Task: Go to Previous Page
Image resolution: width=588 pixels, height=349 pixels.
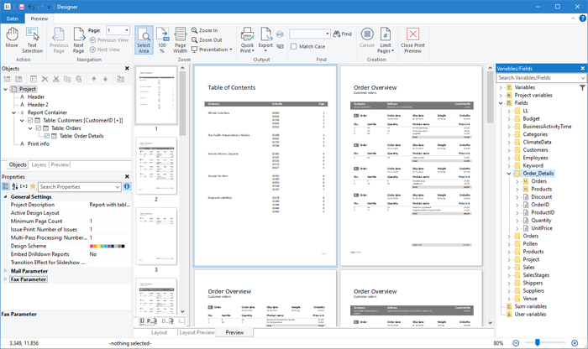Action: click(x=59, y=40)
